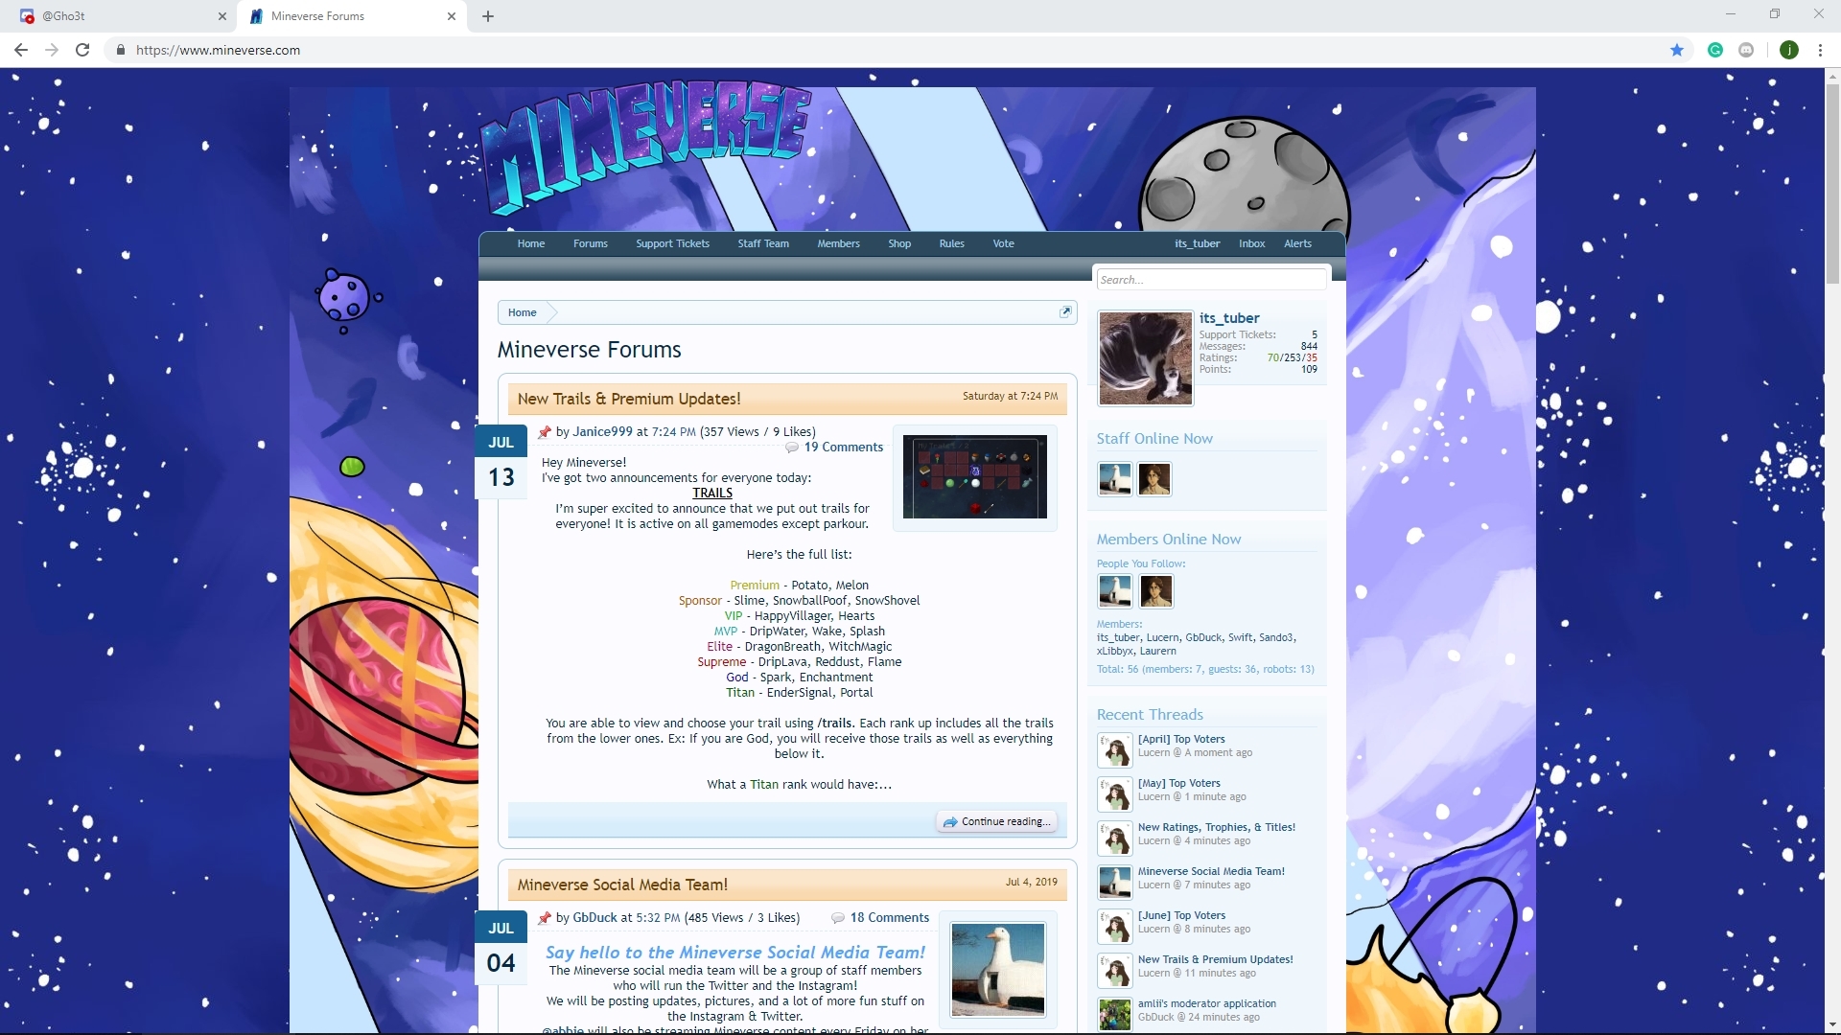1841x1035 pixels.
Task: Open the Grammarly extension icon
Action: tap(1715, 50)
